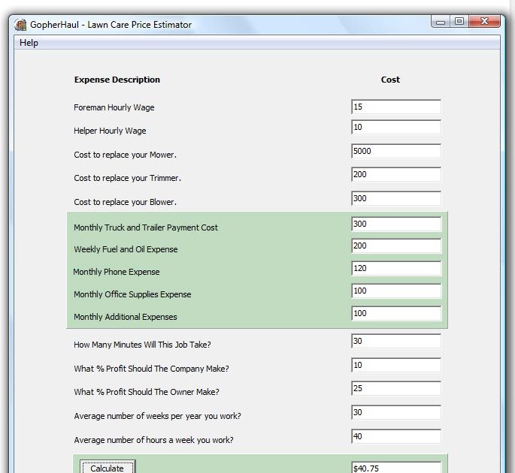Click the Calculate button
The image size is (515, 473).
[x=107, y=467]
